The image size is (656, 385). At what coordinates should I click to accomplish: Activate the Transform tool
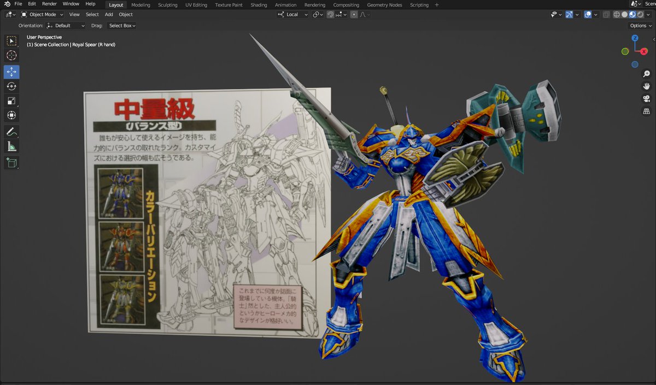[11, 115]
